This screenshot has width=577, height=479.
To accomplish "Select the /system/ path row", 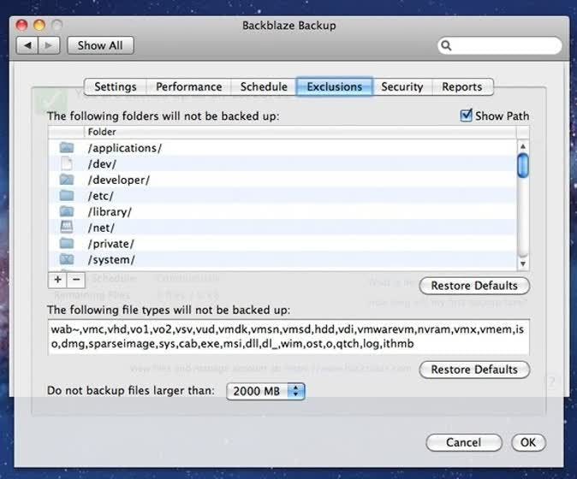I will [x=283, y=259].
